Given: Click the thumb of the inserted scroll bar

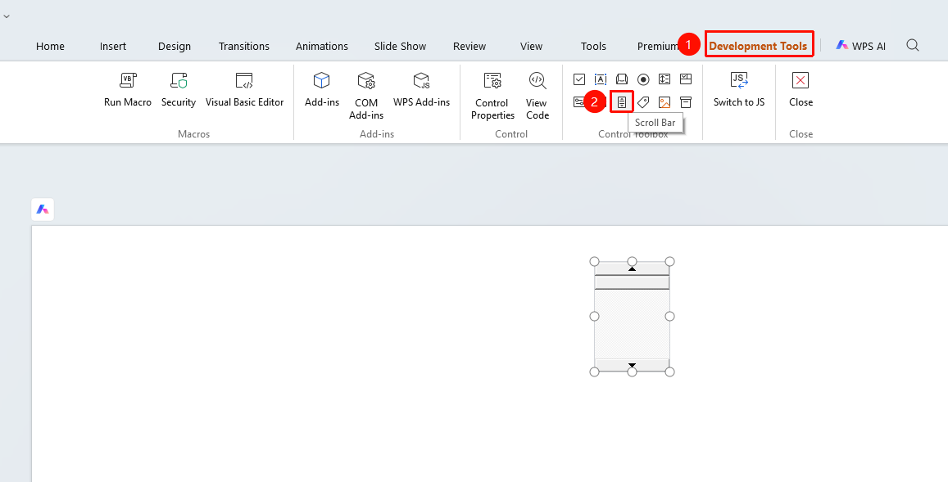Looking at the screenshot, I should tap(632, 282).
